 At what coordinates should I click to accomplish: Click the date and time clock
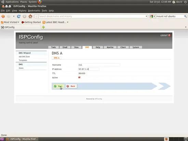point(160,2)
